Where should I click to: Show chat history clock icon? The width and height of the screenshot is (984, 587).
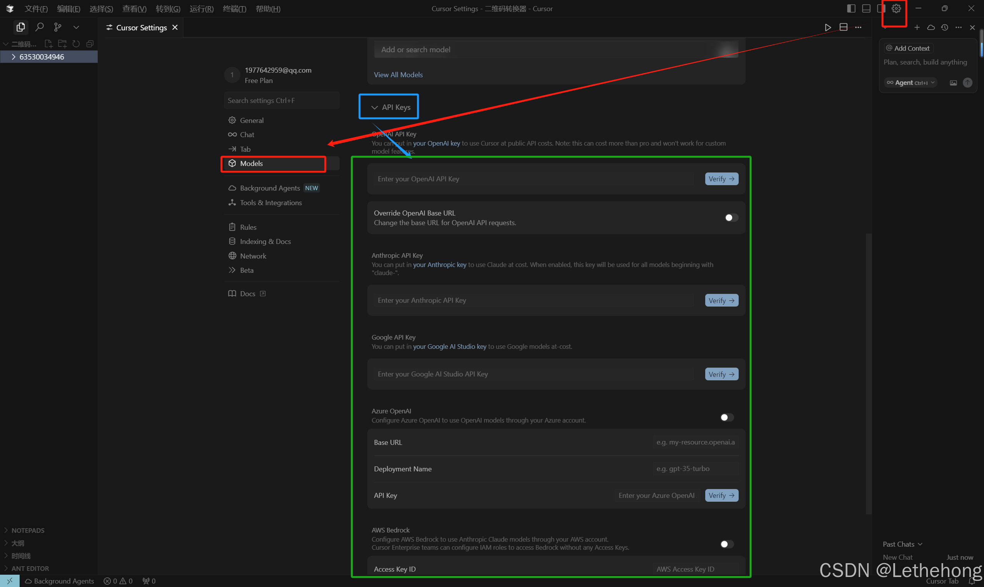click(x=945, y=27)
